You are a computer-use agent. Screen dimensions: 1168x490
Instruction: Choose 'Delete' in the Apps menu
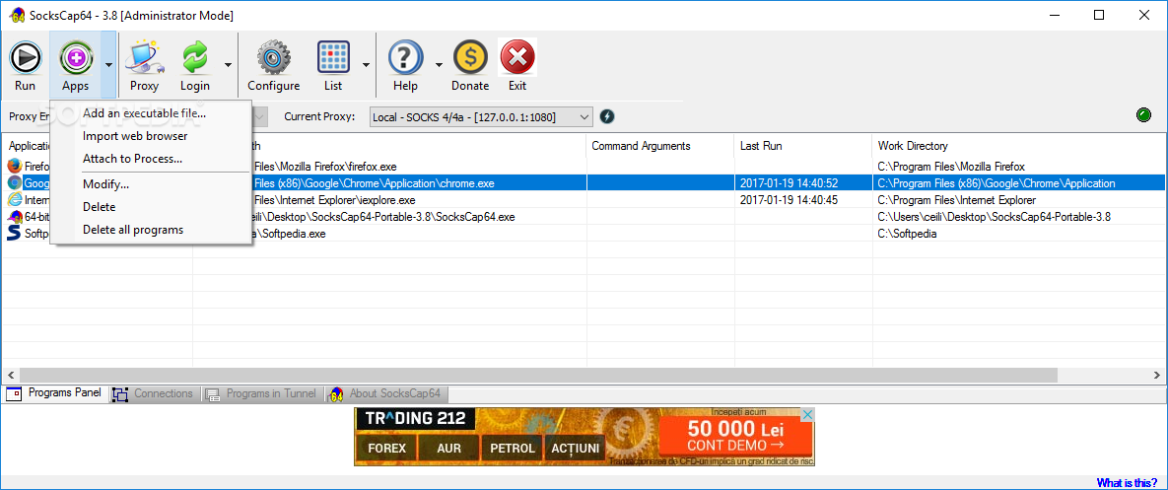click(100, 207)
